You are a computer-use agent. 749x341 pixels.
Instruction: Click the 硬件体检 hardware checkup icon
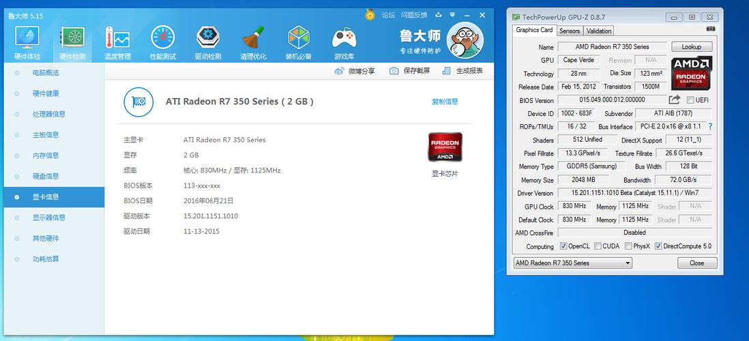(27, 42)
